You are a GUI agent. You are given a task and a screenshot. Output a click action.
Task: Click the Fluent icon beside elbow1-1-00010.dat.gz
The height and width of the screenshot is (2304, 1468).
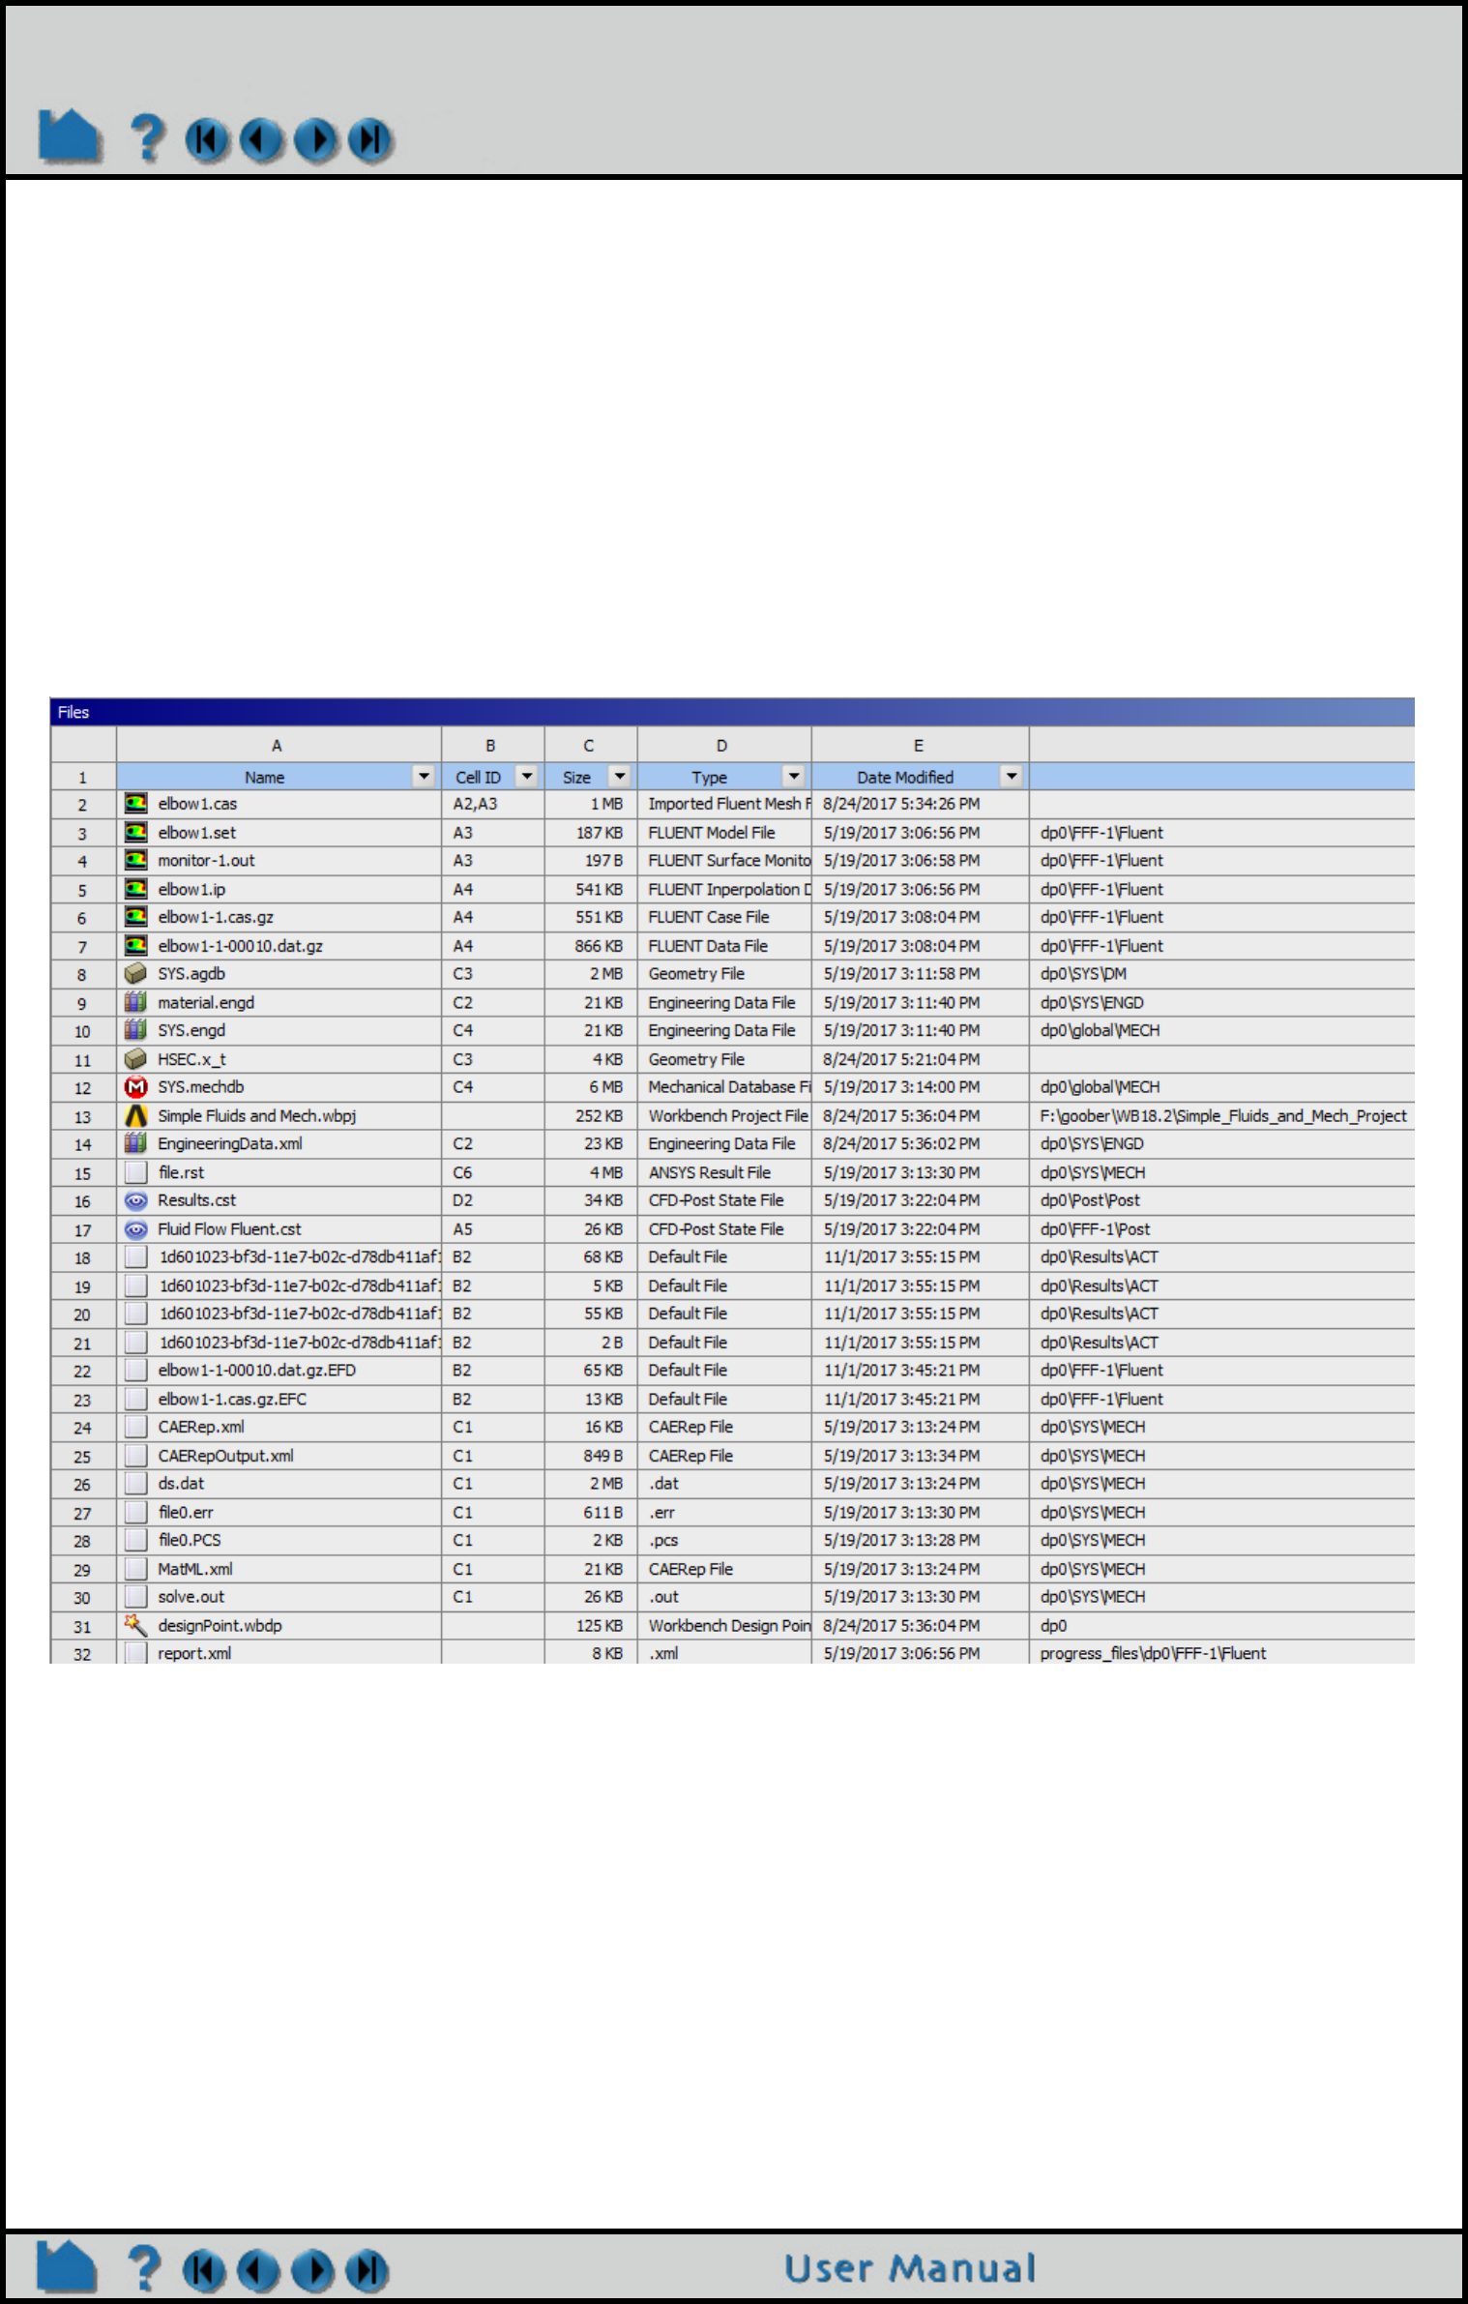coord(136,946)
